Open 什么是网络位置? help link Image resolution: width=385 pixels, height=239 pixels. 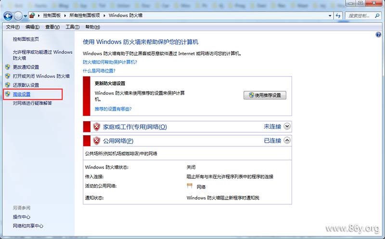pyautogui.click(x=99, y=71)
